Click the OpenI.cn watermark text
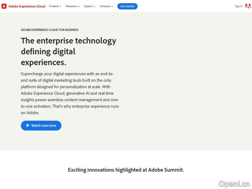 click(x=234, y=184)
